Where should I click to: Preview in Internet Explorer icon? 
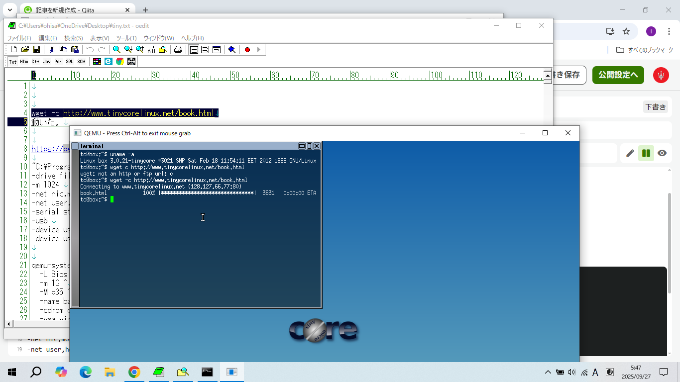[x=108, y=62]
